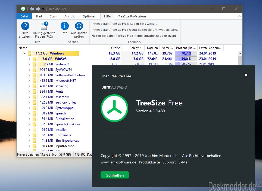This screenshot has height=191, width=262.
Task: Switch to the TreeSize Professional tab
Action: click(x=133, y=16)
